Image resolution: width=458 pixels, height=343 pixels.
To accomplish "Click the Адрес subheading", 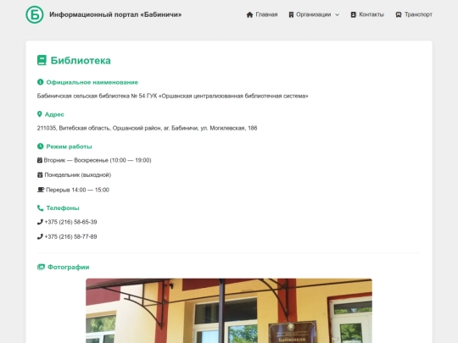I will [54, 114].
